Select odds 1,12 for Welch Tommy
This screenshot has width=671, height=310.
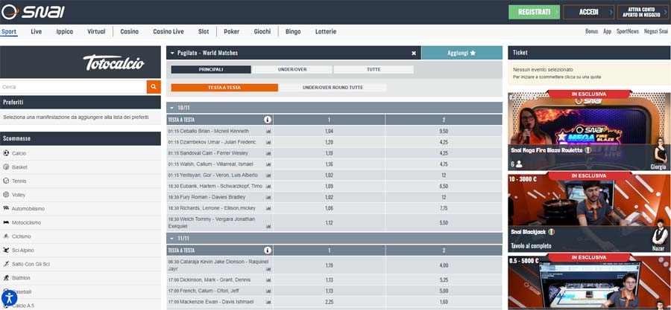coord(329,223)
